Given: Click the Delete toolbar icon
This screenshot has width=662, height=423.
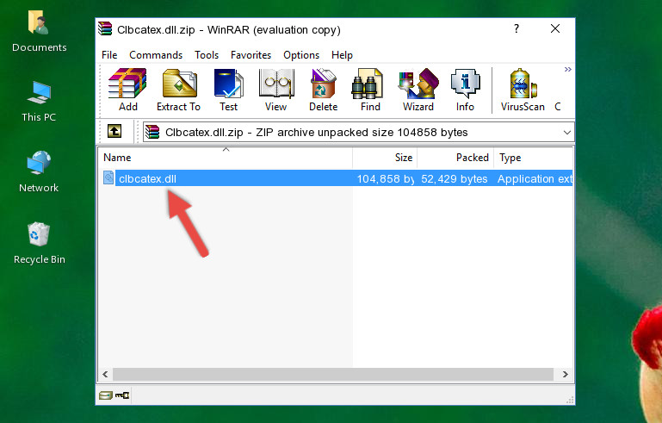Looking at the screenshot, I should coord(324,90).
